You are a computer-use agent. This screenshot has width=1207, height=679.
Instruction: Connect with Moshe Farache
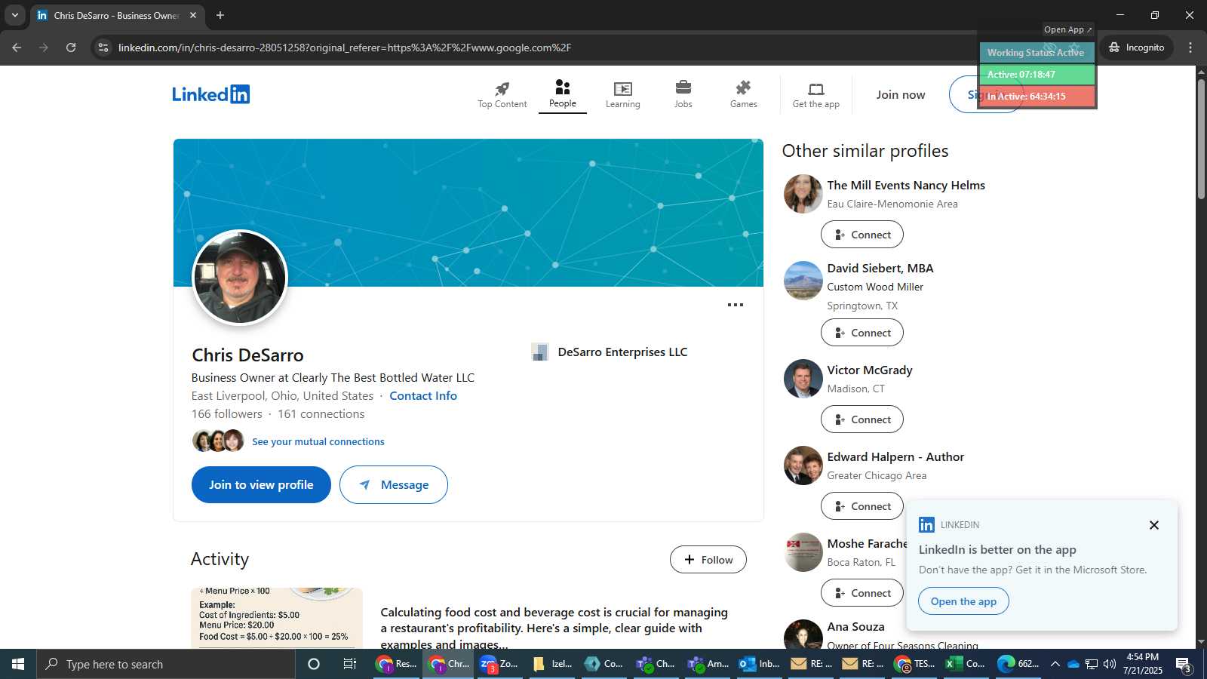point(862,593)
